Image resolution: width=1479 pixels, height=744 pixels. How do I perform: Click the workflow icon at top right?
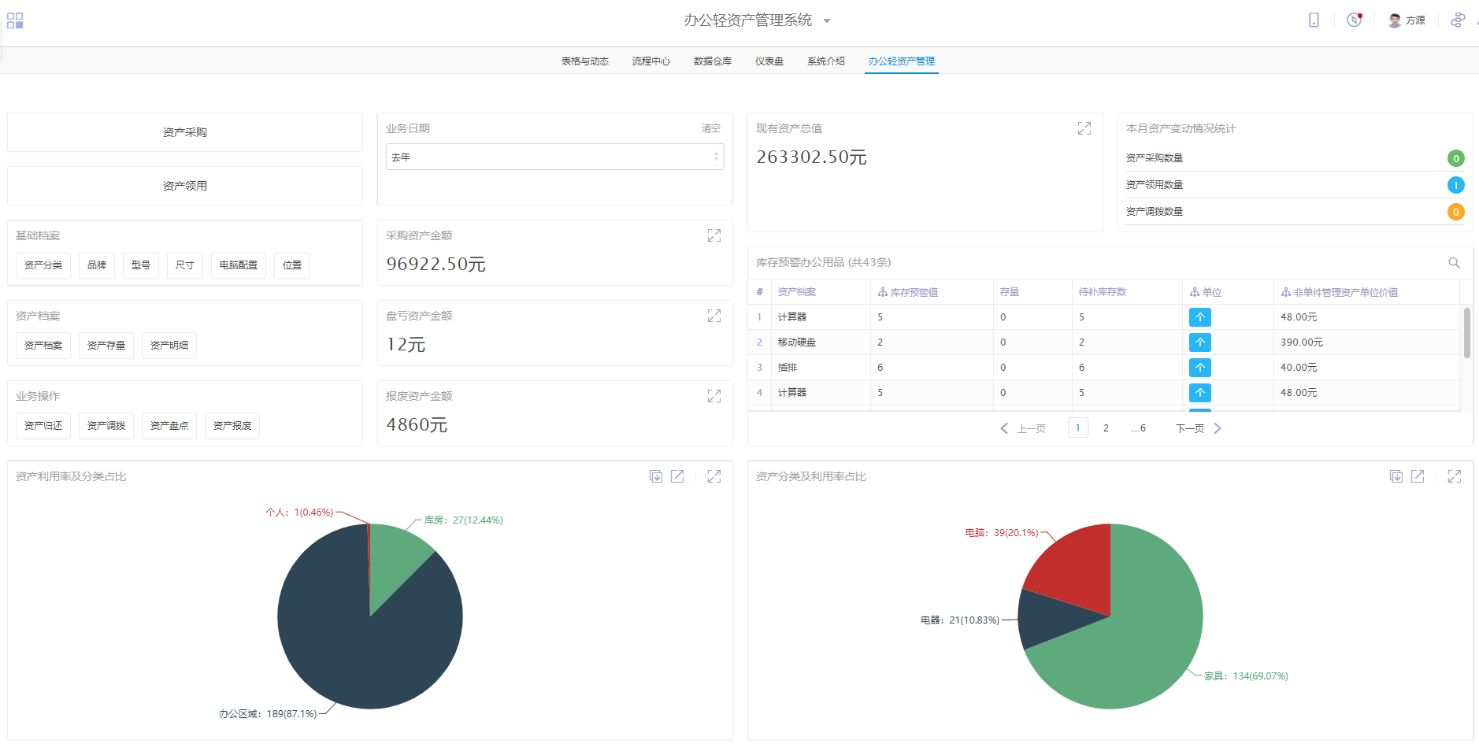pos(1458,20)
